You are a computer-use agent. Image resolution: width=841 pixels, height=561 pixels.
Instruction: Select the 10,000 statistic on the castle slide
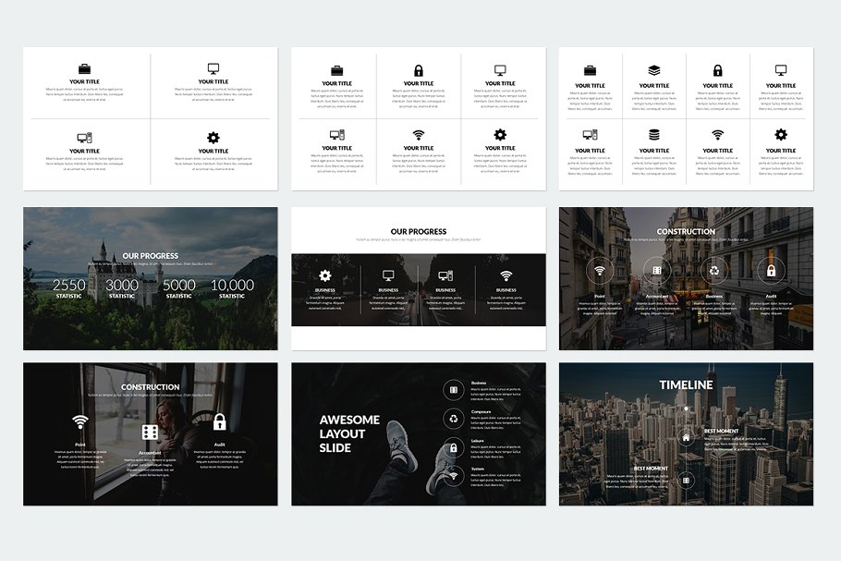232,286
